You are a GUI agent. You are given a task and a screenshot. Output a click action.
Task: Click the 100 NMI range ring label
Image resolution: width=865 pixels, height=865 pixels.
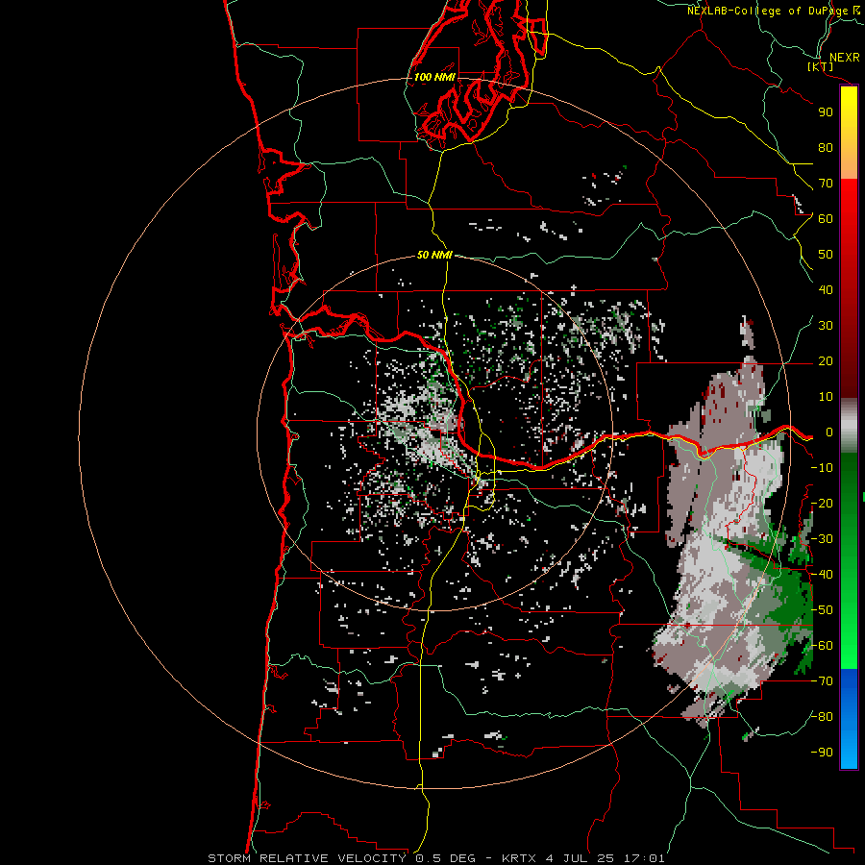click(x=434, y=77)
